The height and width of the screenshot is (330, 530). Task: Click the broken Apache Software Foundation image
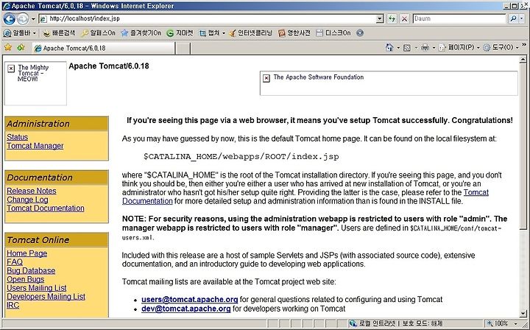[x=389, y=83]
